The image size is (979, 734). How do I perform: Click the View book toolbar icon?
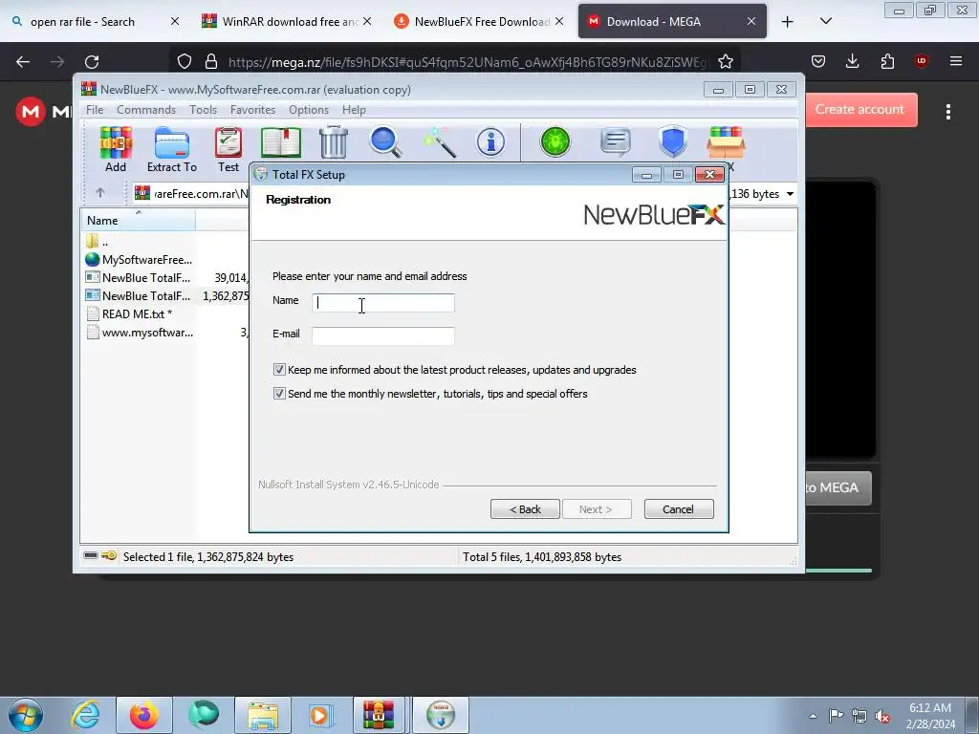pos(281,143)
